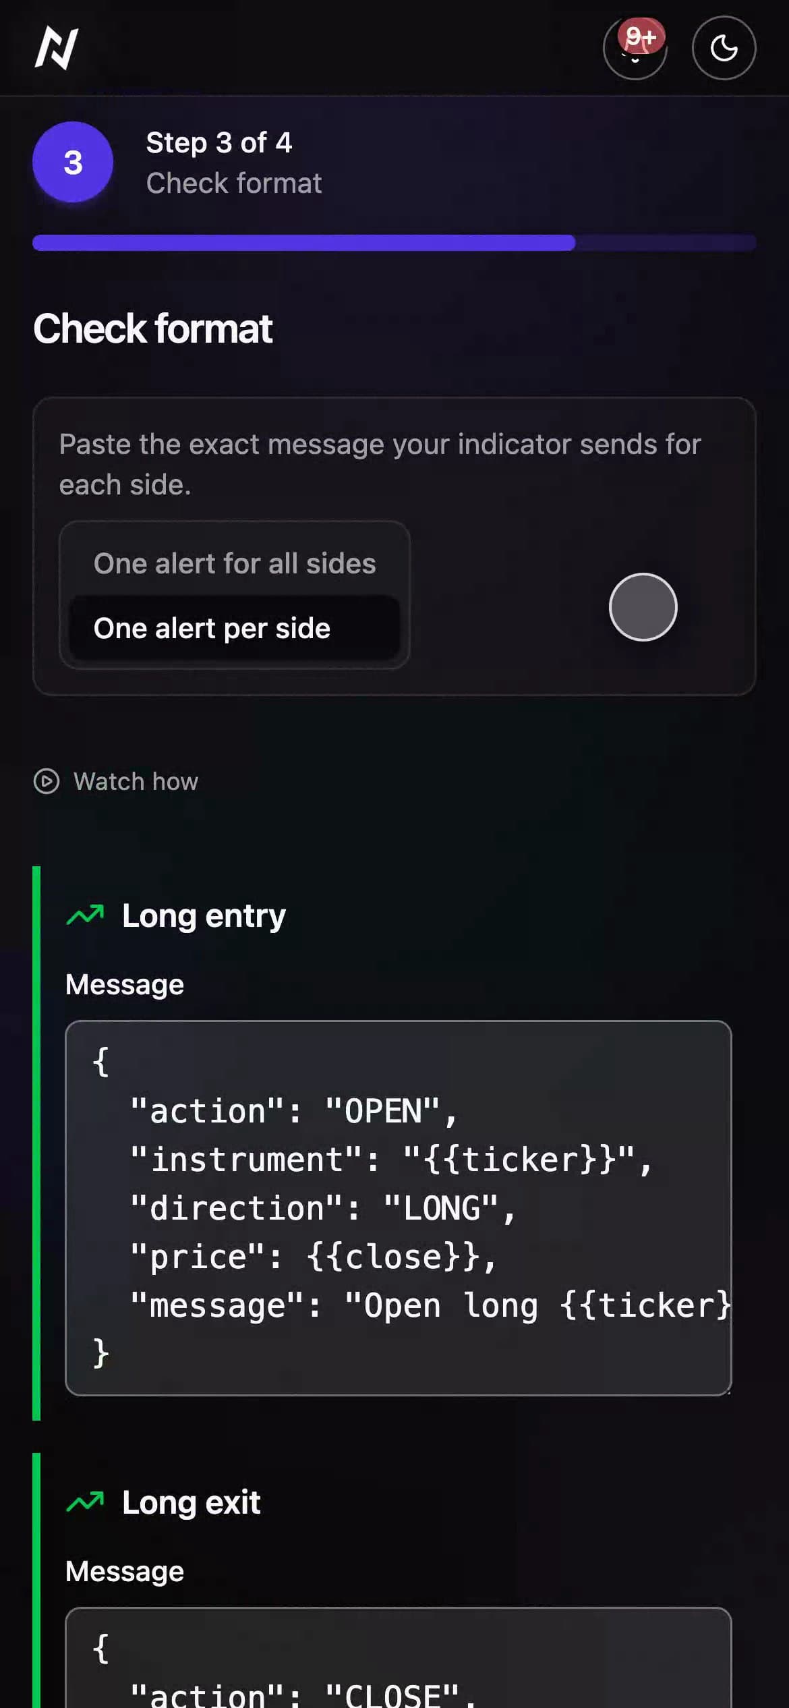Image resolution: width=789 pixels, height=1708 pixels.
Task: Click the Long entry section heading
Action: point(204,916)
